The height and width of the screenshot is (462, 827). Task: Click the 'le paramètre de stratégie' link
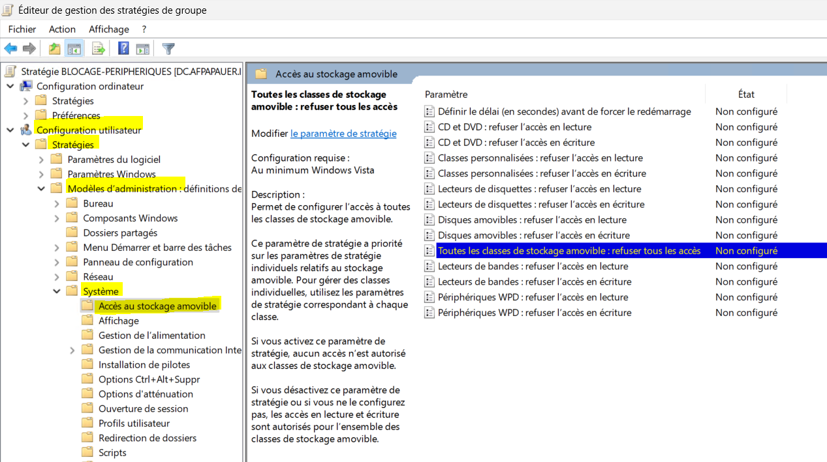[x=343, y=134]
